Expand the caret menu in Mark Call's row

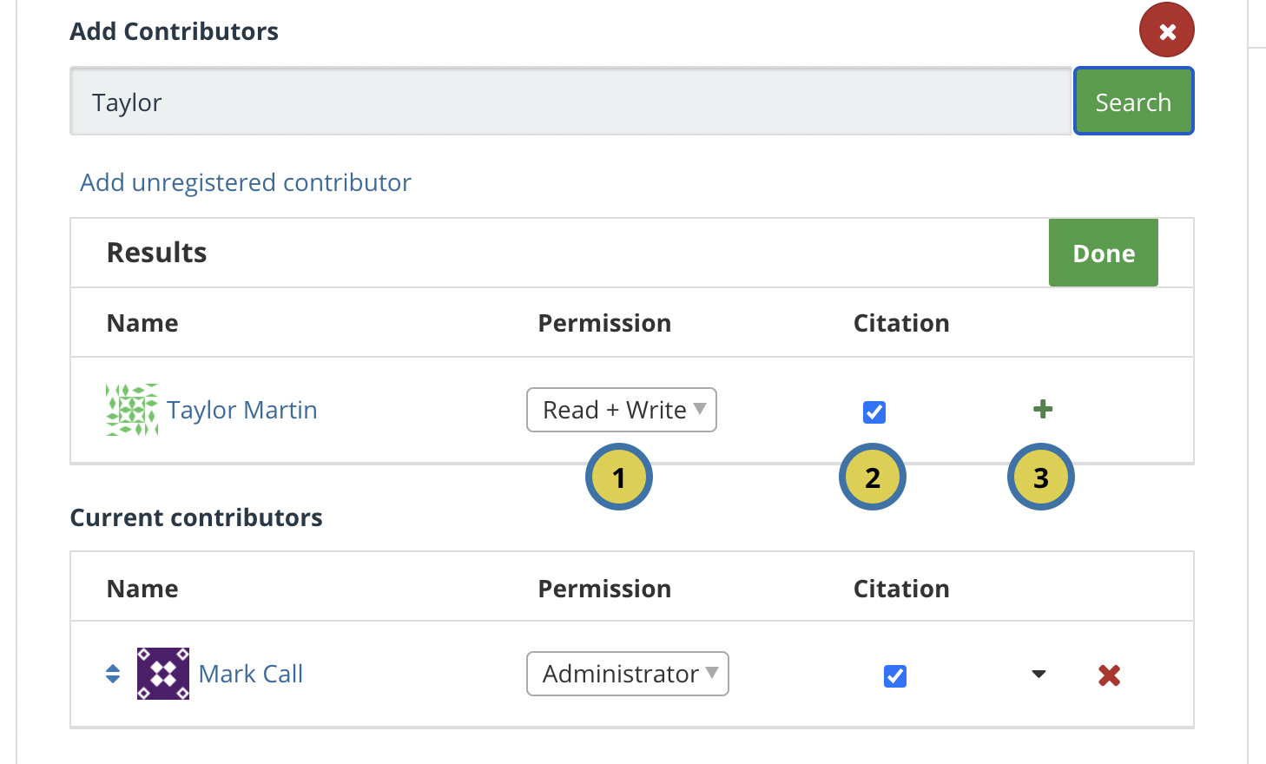[x=1039, y=674]
